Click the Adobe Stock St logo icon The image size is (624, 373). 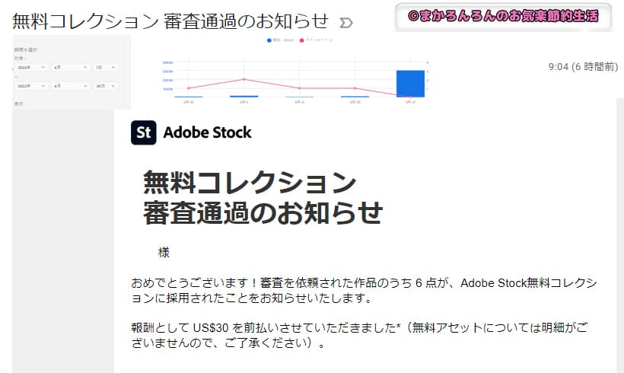(144, 132)
